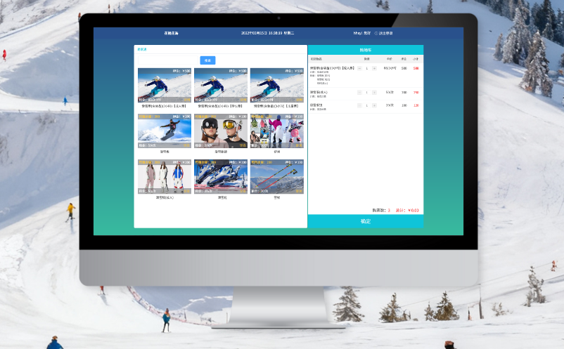Increase quantity of third cart item
564x349 pixels.
pos(374,105)
